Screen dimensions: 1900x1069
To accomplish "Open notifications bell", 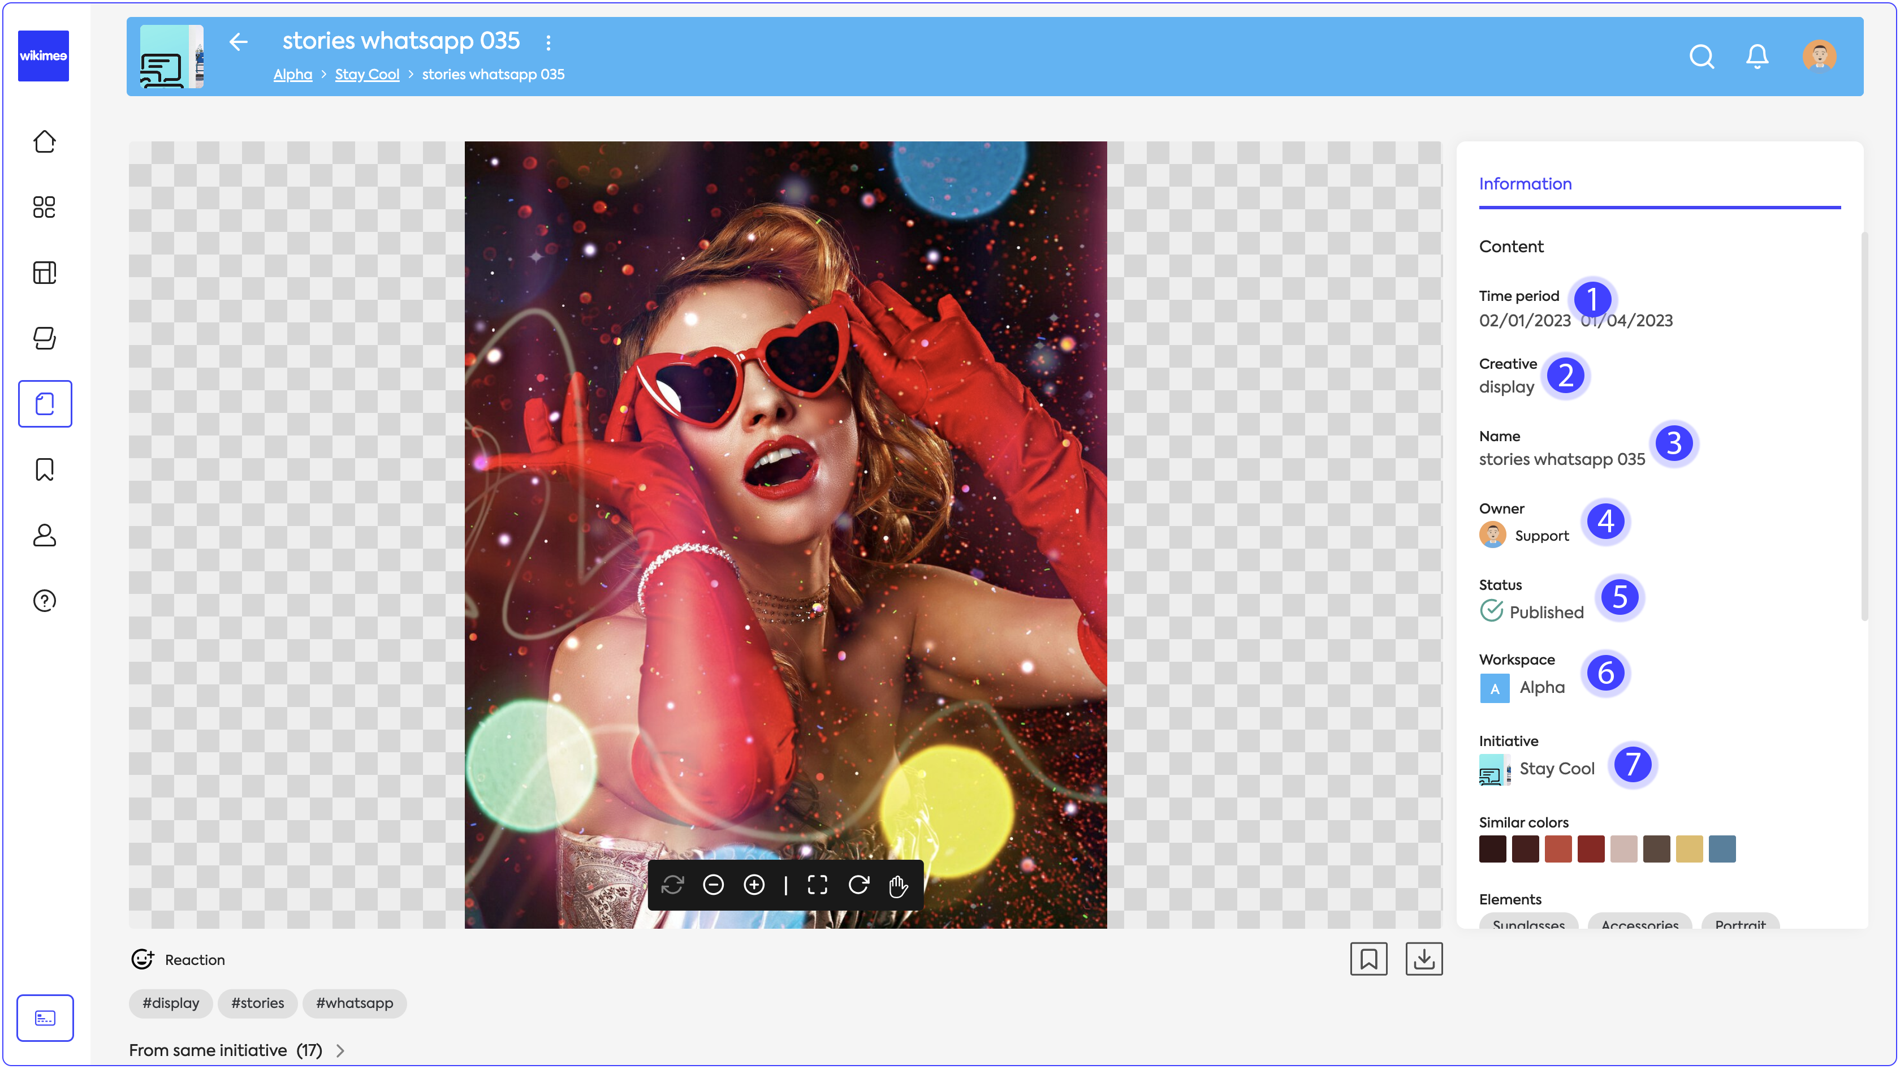I will click(1757, 56).
